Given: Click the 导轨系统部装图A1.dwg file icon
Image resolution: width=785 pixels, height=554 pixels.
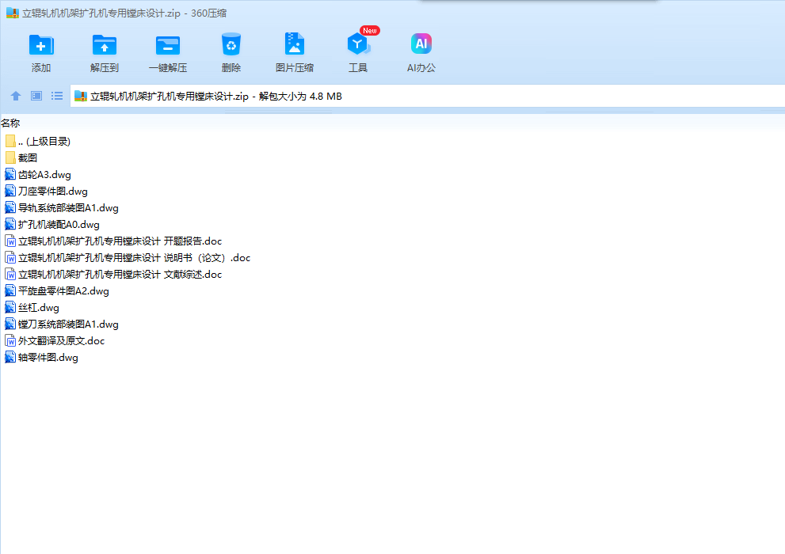Looking at the screenshot, I should (10, 207).
